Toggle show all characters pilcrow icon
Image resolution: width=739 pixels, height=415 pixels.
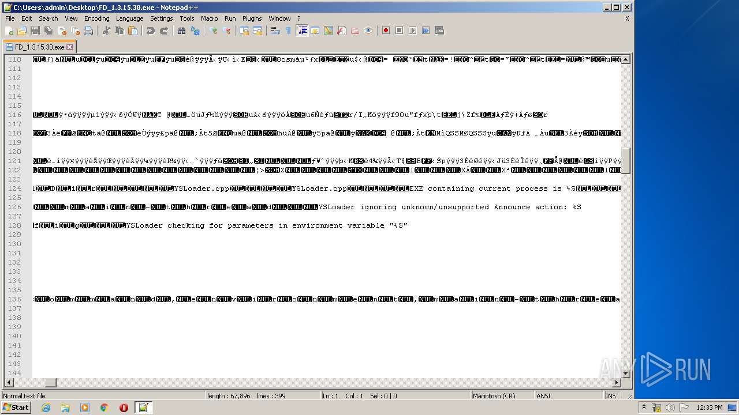pos(289,31)
